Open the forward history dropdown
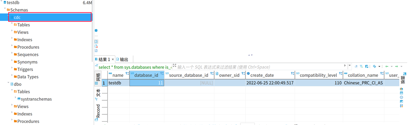This screenshot has width=412, height=125. (401, 66)
